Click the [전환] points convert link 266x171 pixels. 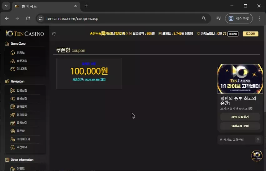(x=189, y=33)
